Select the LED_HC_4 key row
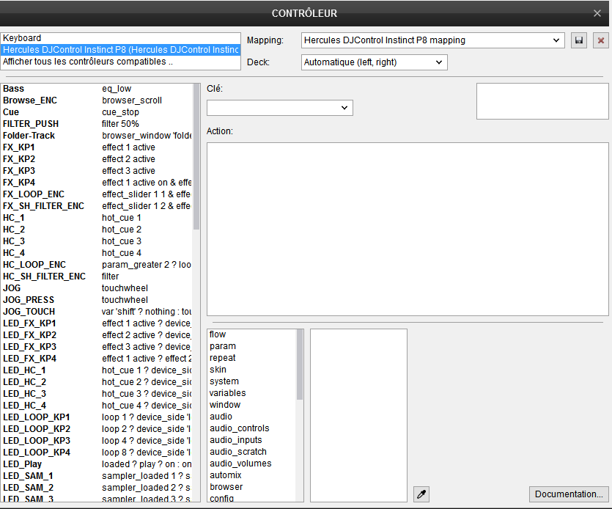This screenshot has width=612, height=509. click(97, 405)
